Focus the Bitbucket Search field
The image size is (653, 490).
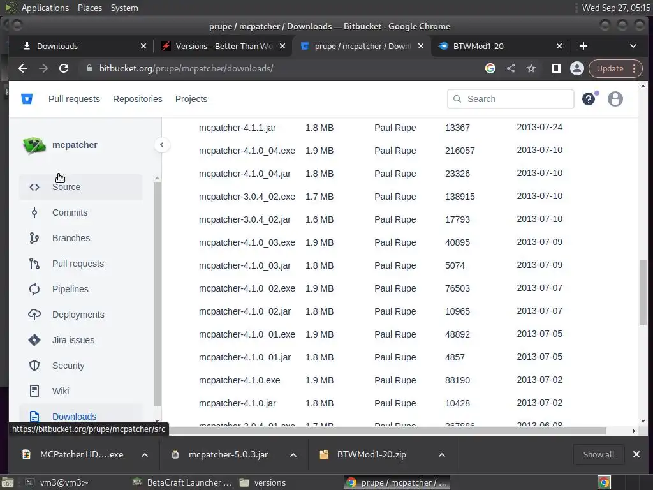511,99
